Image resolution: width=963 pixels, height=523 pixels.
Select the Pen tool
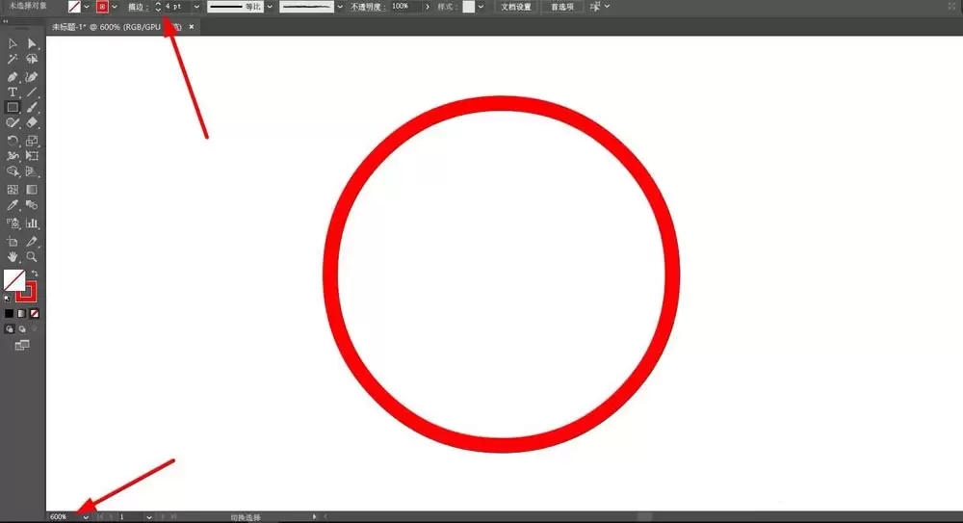pos(13,77)
